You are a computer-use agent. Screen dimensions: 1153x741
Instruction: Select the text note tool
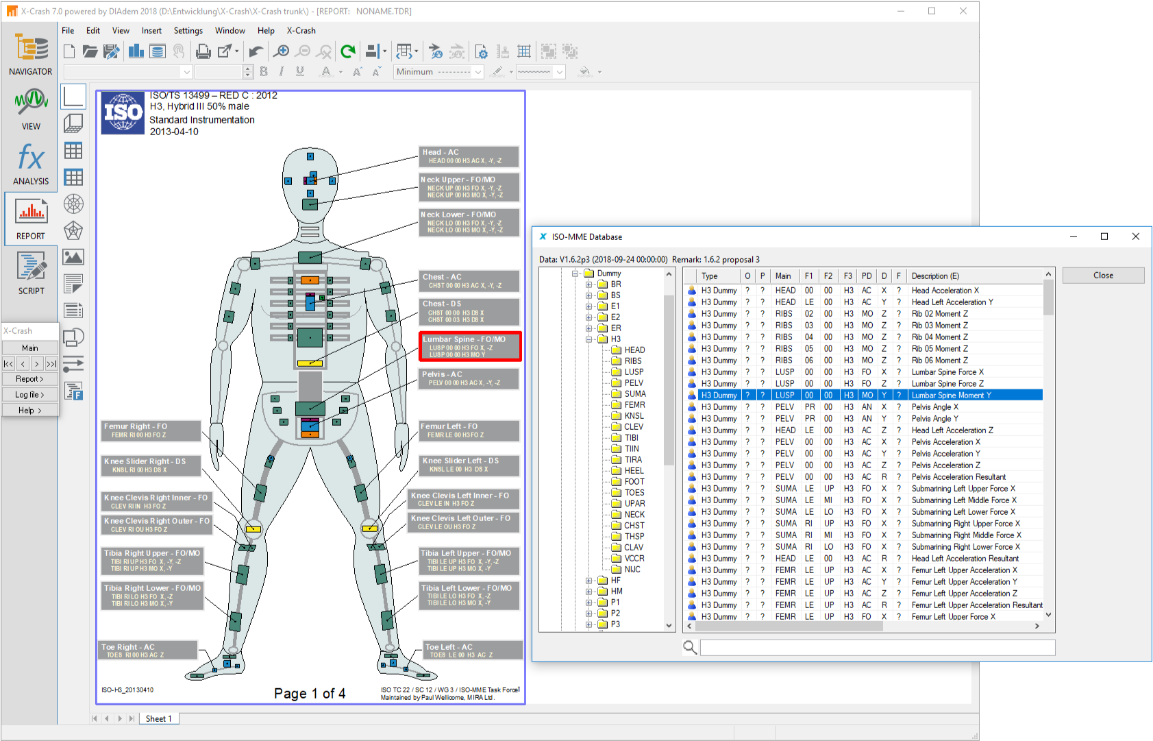point(73,283)
